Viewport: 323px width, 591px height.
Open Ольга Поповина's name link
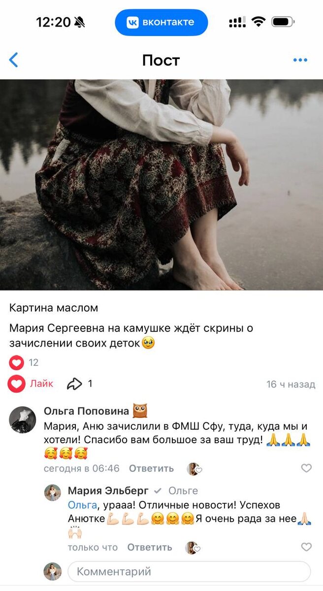87,411
